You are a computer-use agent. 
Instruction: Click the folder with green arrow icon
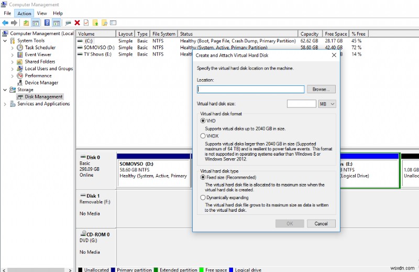pyautogui.click(x=95, y=23)
